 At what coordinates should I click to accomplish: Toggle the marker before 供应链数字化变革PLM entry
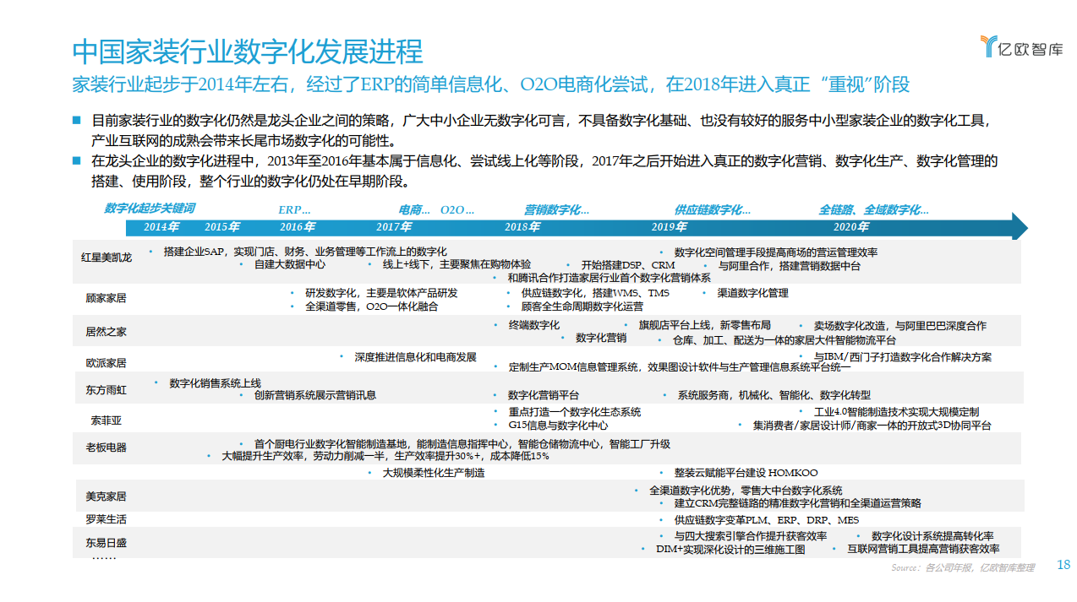[660, 521]
